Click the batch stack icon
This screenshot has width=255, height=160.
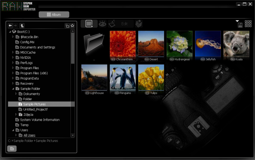point(139,24)
